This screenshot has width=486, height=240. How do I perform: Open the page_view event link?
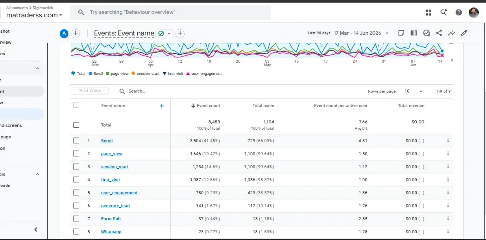coord(112,154)
